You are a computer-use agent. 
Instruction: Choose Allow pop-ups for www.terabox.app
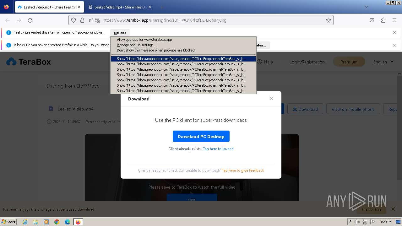[183, 40]
